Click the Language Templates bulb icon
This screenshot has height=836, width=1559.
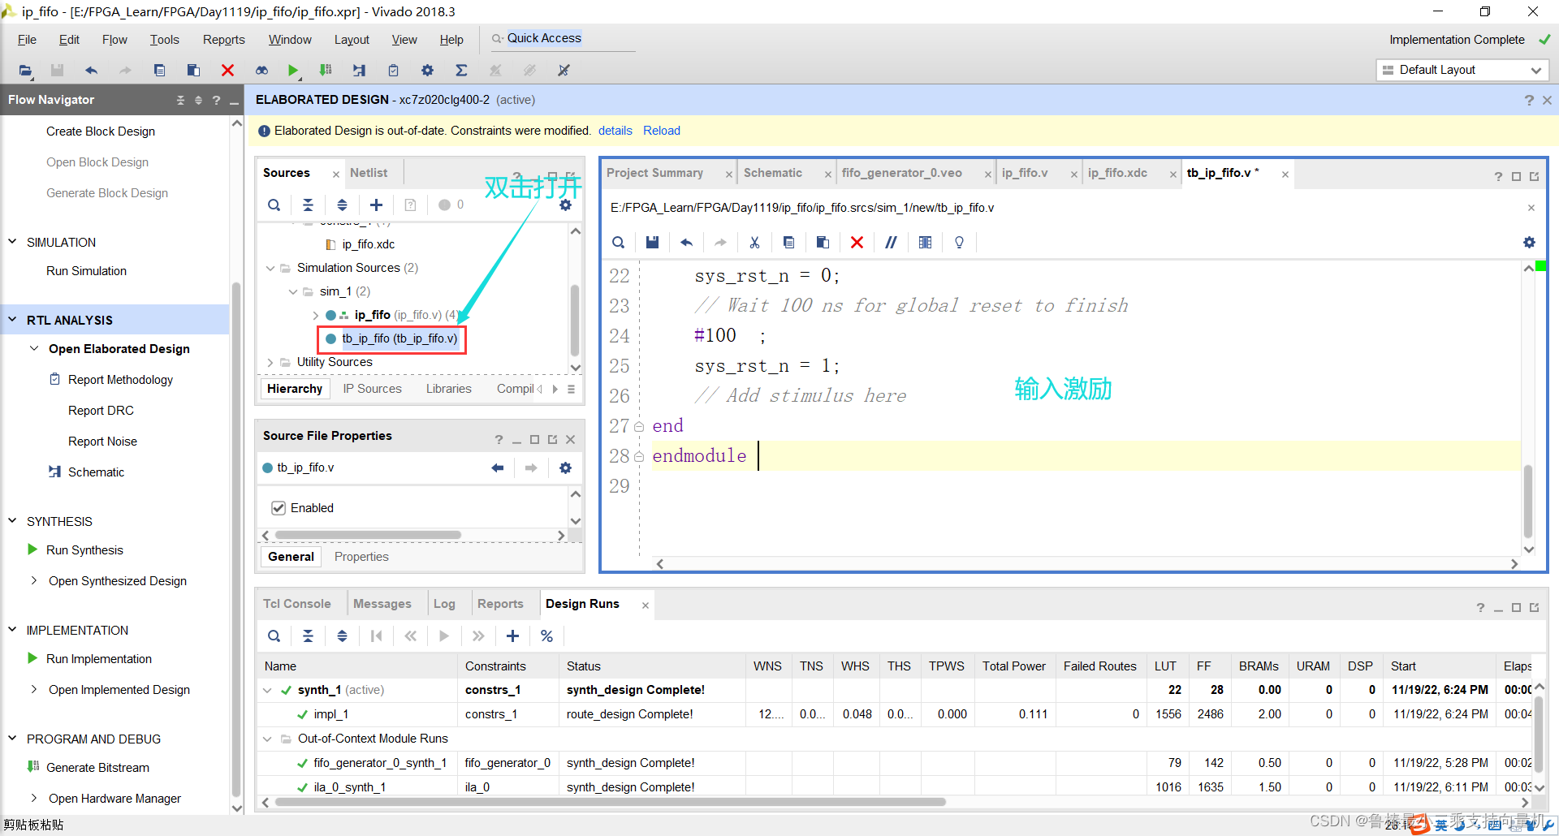pos(959,243)
